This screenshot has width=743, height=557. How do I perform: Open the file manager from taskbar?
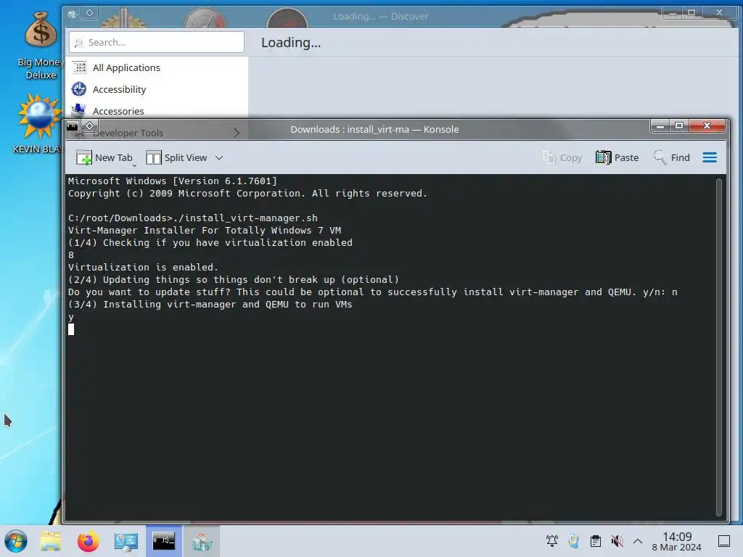click(x=51, y=541)
